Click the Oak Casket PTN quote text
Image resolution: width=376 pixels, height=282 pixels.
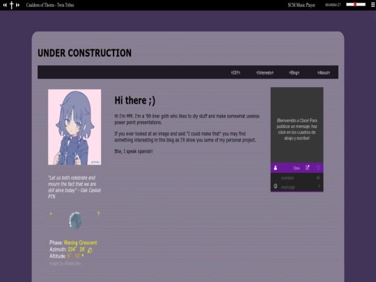75,187
